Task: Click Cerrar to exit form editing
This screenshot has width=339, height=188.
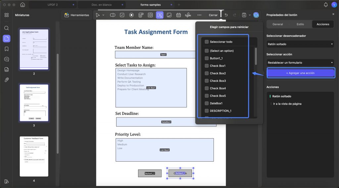Action: coord(213,15)
